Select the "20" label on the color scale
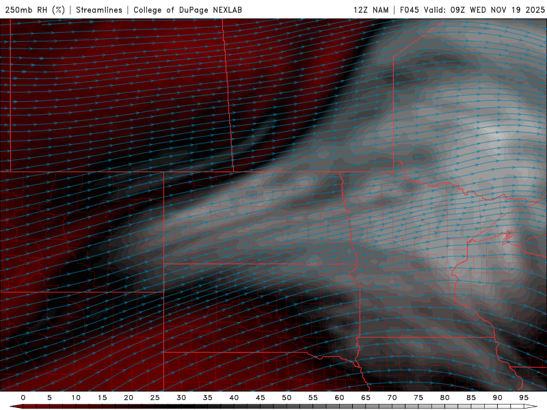This screenshot has height=410, width=547. click(x=129, y=398)
